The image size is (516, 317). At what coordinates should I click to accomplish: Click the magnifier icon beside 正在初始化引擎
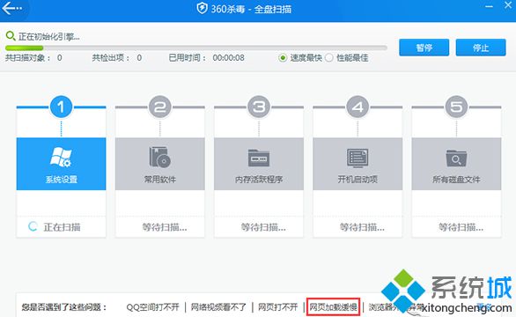(x=11, y=36)
